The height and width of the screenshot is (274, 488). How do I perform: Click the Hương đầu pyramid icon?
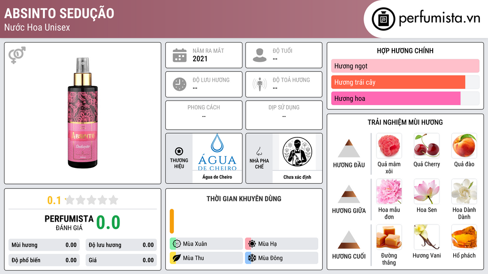pos(349,148)
